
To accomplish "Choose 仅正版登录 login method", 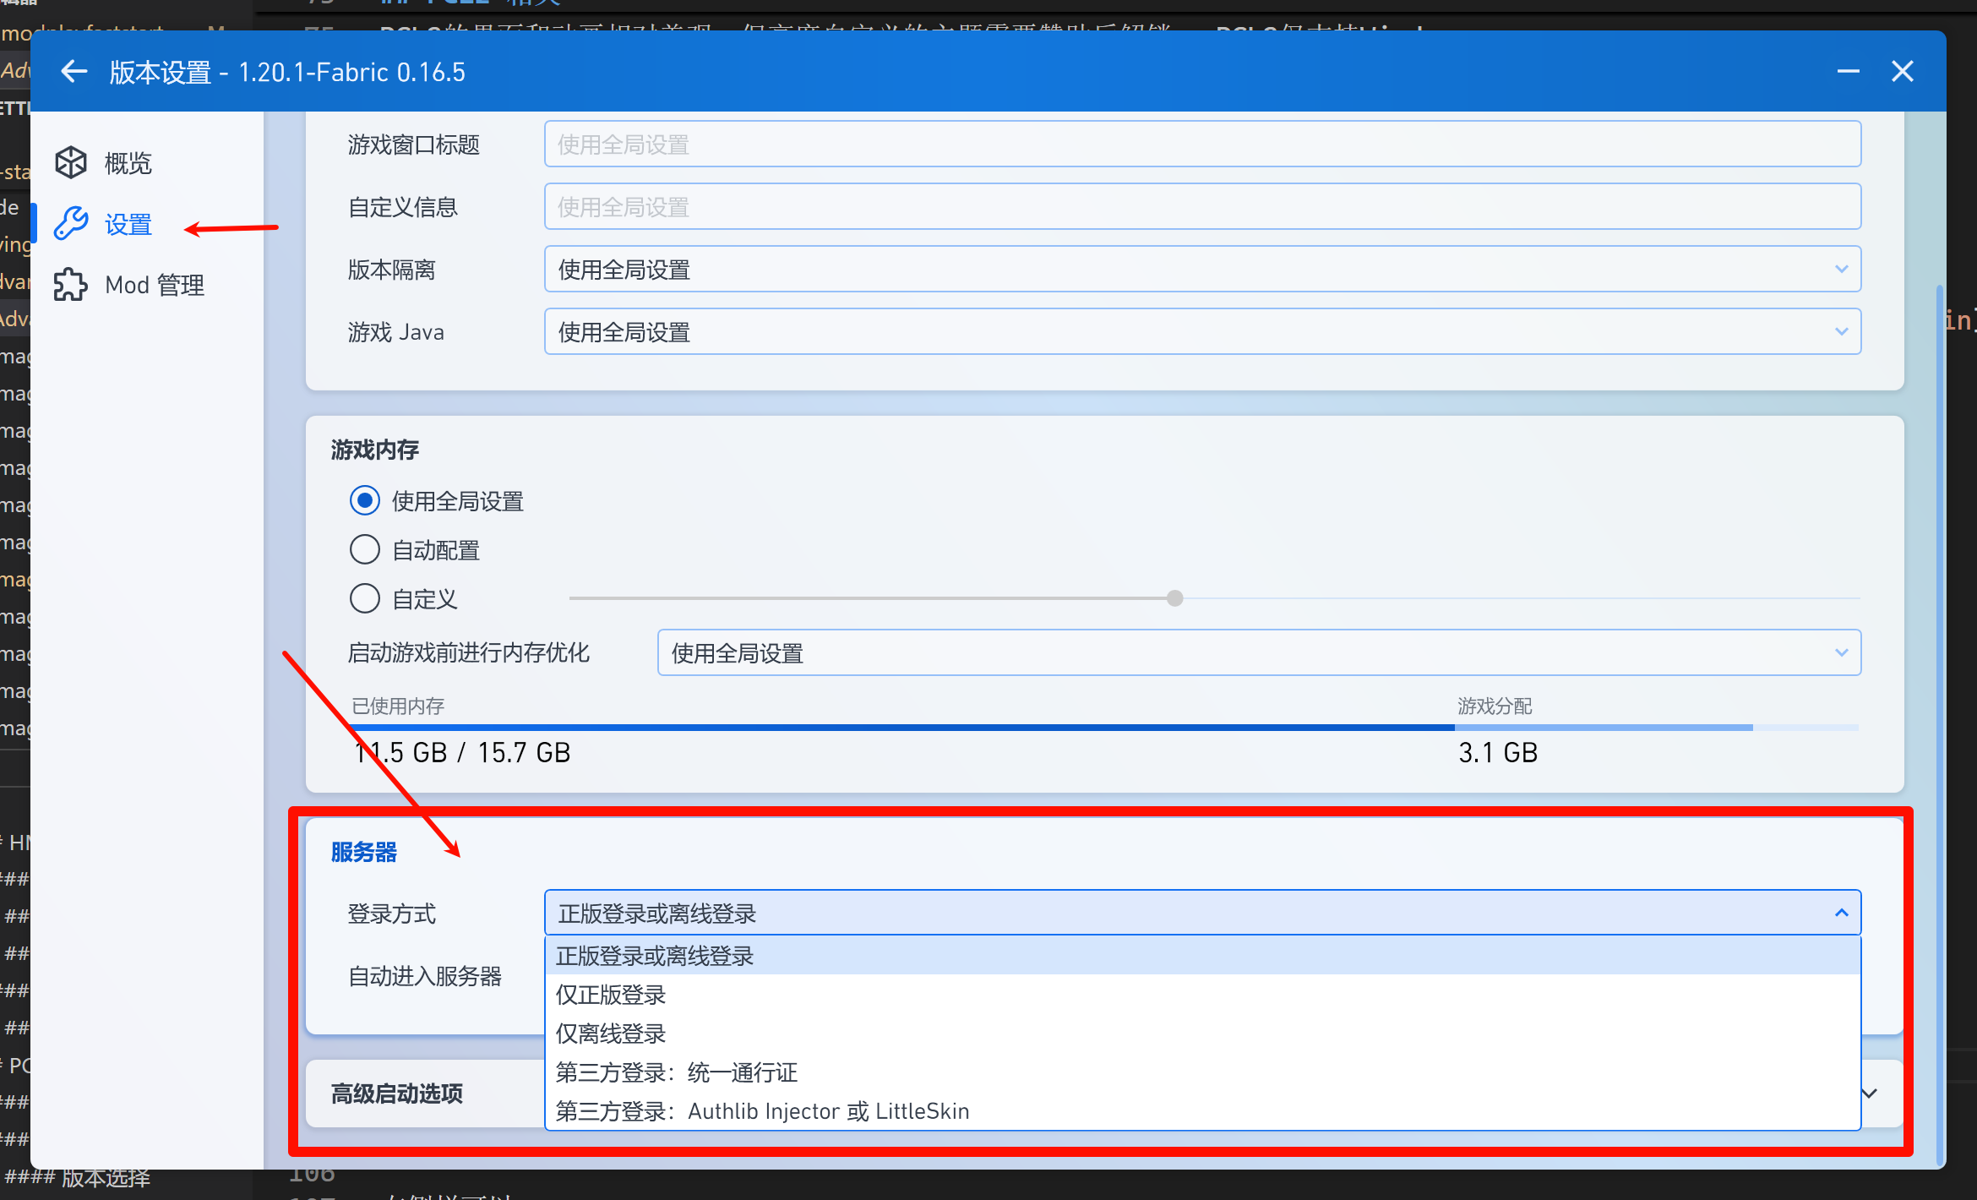I will point(610,995).
